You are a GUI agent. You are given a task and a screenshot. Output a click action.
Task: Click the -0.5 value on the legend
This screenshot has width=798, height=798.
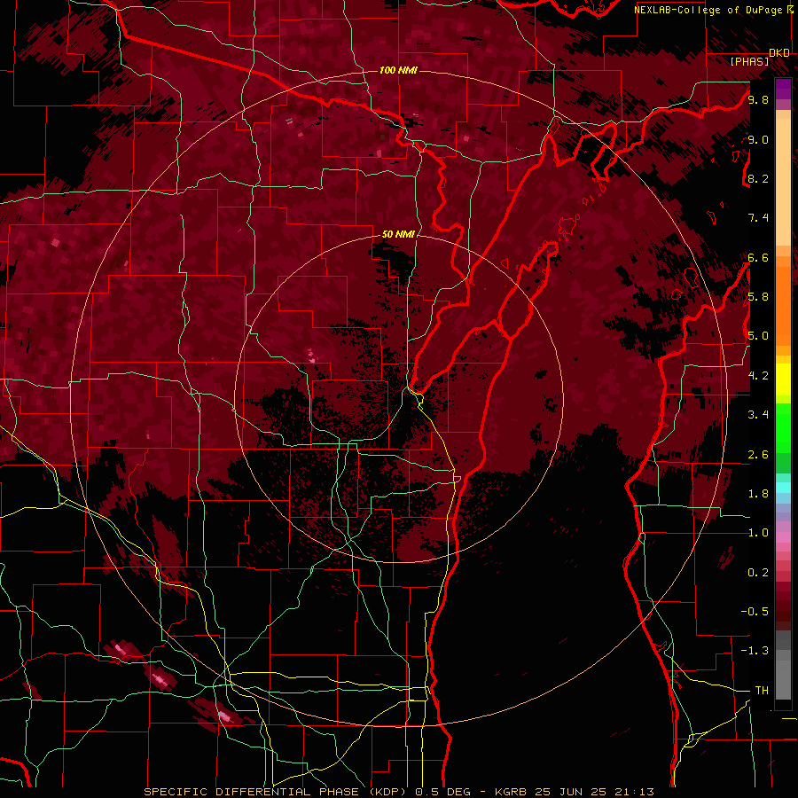tap(755, 612)
